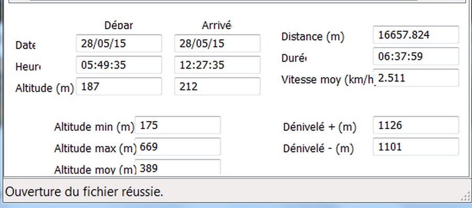Click the departure altitude field 187
This screenshot has height=208, width=472.
(x=119, y=86)
